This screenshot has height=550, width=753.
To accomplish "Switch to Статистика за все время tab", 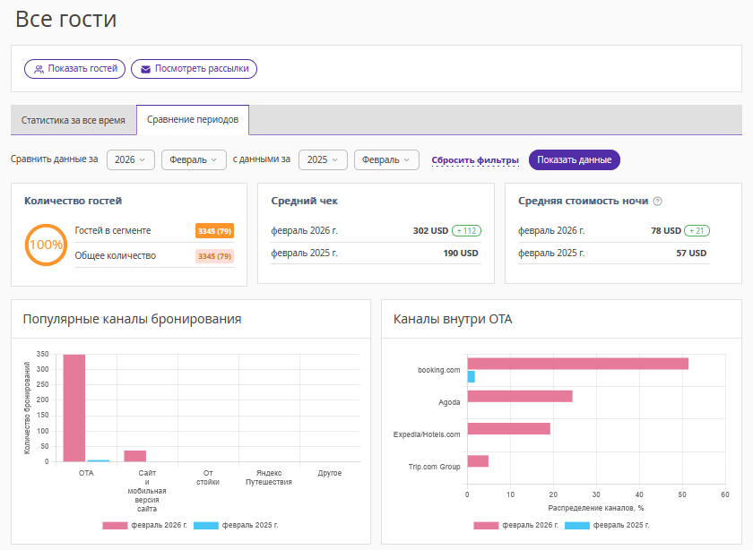I will tap(73, 120).
